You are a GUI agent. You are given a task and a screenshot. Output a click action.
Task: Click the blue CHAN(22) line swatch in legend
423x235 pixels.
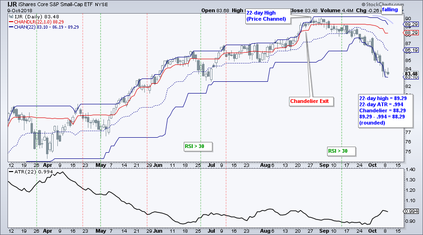[x=11, y=27]
